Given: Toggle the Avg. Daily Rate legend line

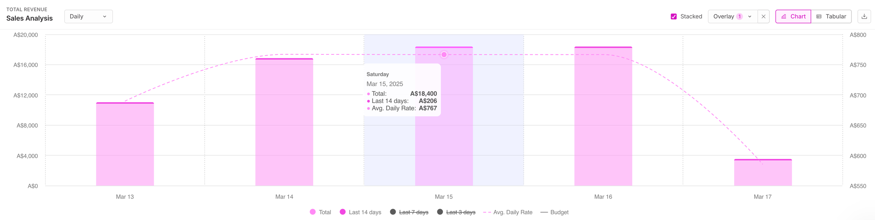Looking at the screenshot, I should click(x=487, y=212).
